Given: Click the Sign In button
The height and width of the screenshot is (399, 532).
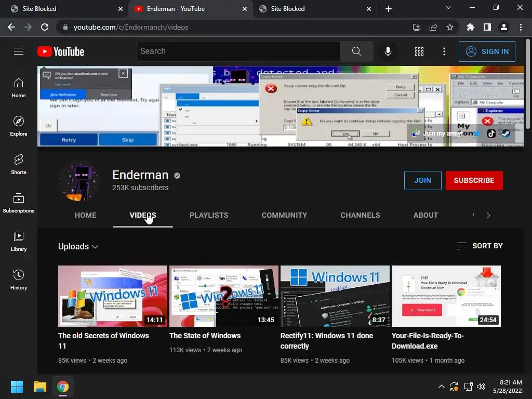Looking at the screenshot, I should [487, 51].
